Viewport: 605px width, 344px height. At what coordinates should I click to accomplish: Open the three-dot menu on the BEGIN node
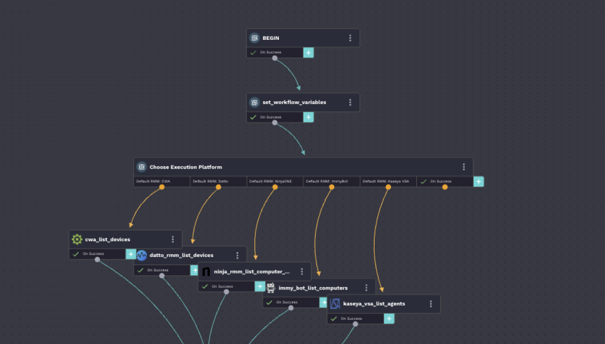pyautogui.click(x=350, y=37)
